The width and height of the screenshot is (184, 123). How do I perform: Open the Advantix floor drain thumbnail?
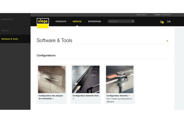(120, 79)
